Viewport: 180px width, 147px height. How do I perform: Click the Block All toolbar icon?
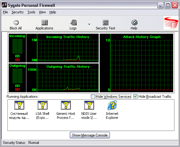16,23
